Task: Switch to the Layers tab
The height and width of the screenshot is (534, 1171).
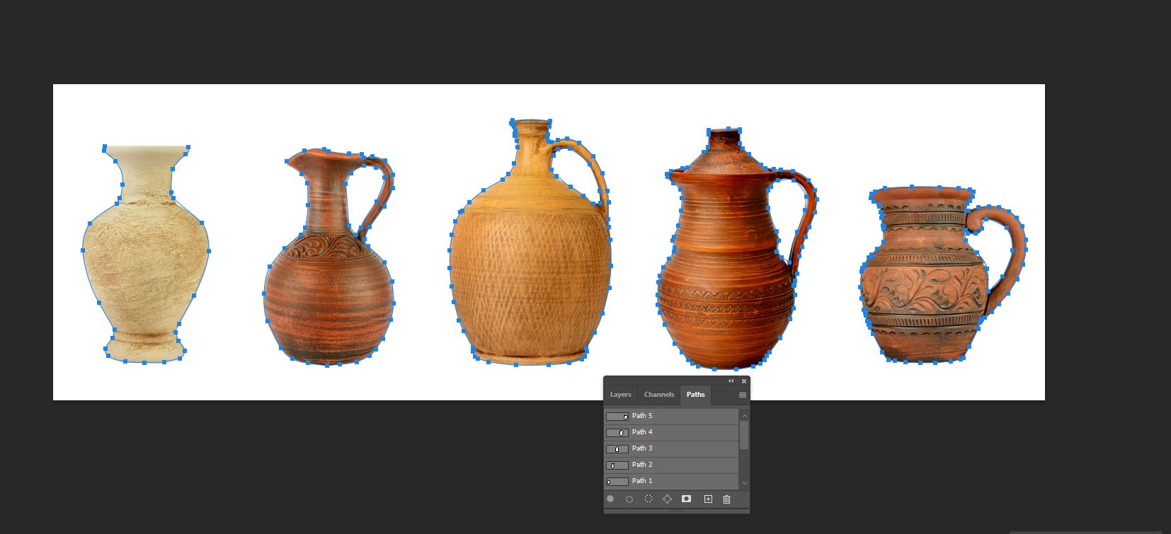Action: pyautogui.click(x=620, y=395)
